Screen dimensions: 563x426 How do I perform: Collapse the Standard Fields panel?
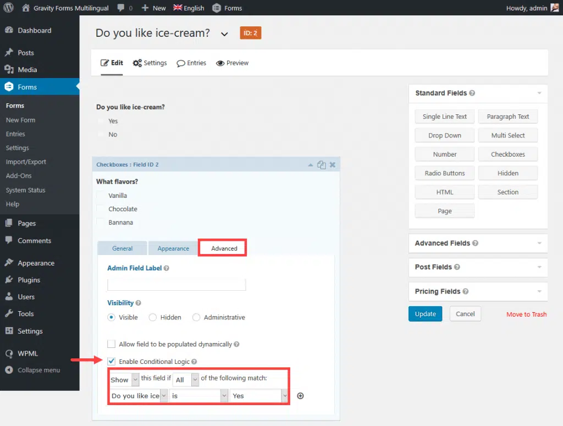coord(539,93)
